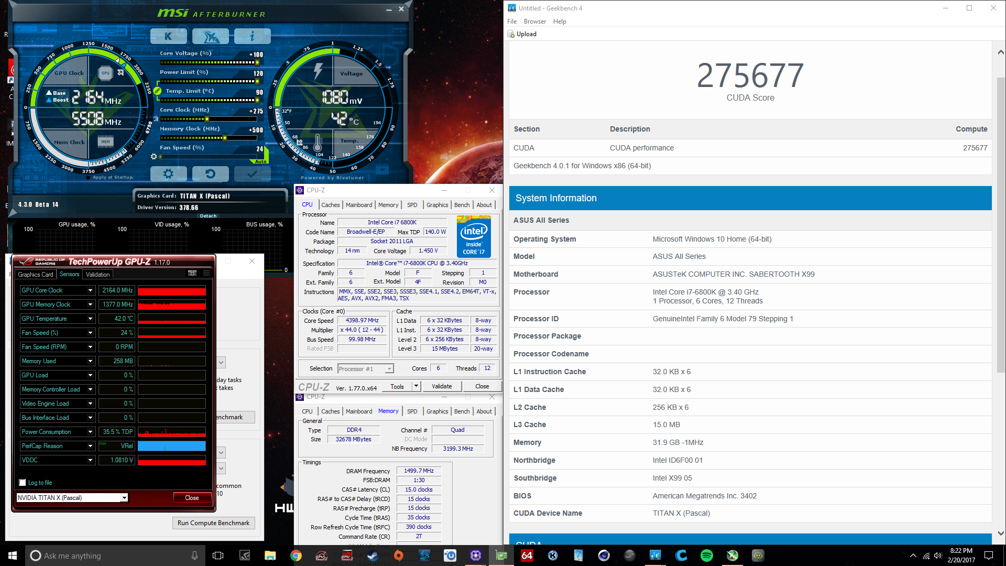1006x566 pixels.
Task: Open the Action Center notifications icon
Action: [989, 556]
